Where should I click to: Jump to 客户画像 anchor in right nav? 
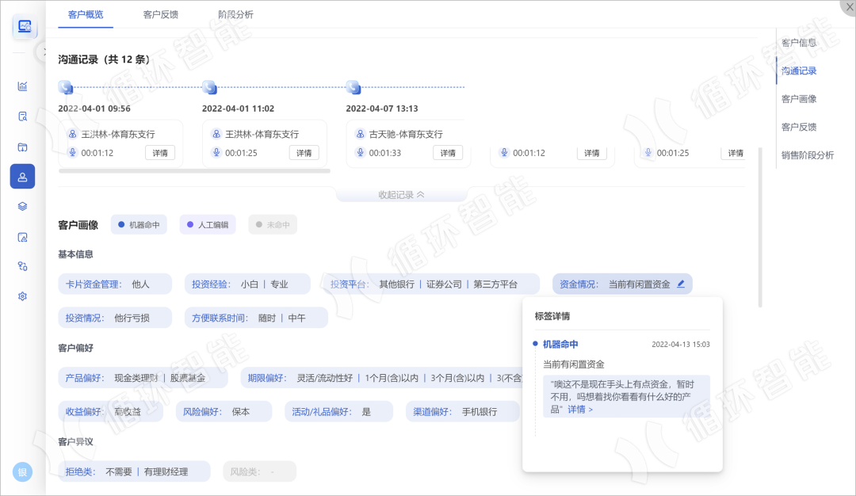coord(799,99)
